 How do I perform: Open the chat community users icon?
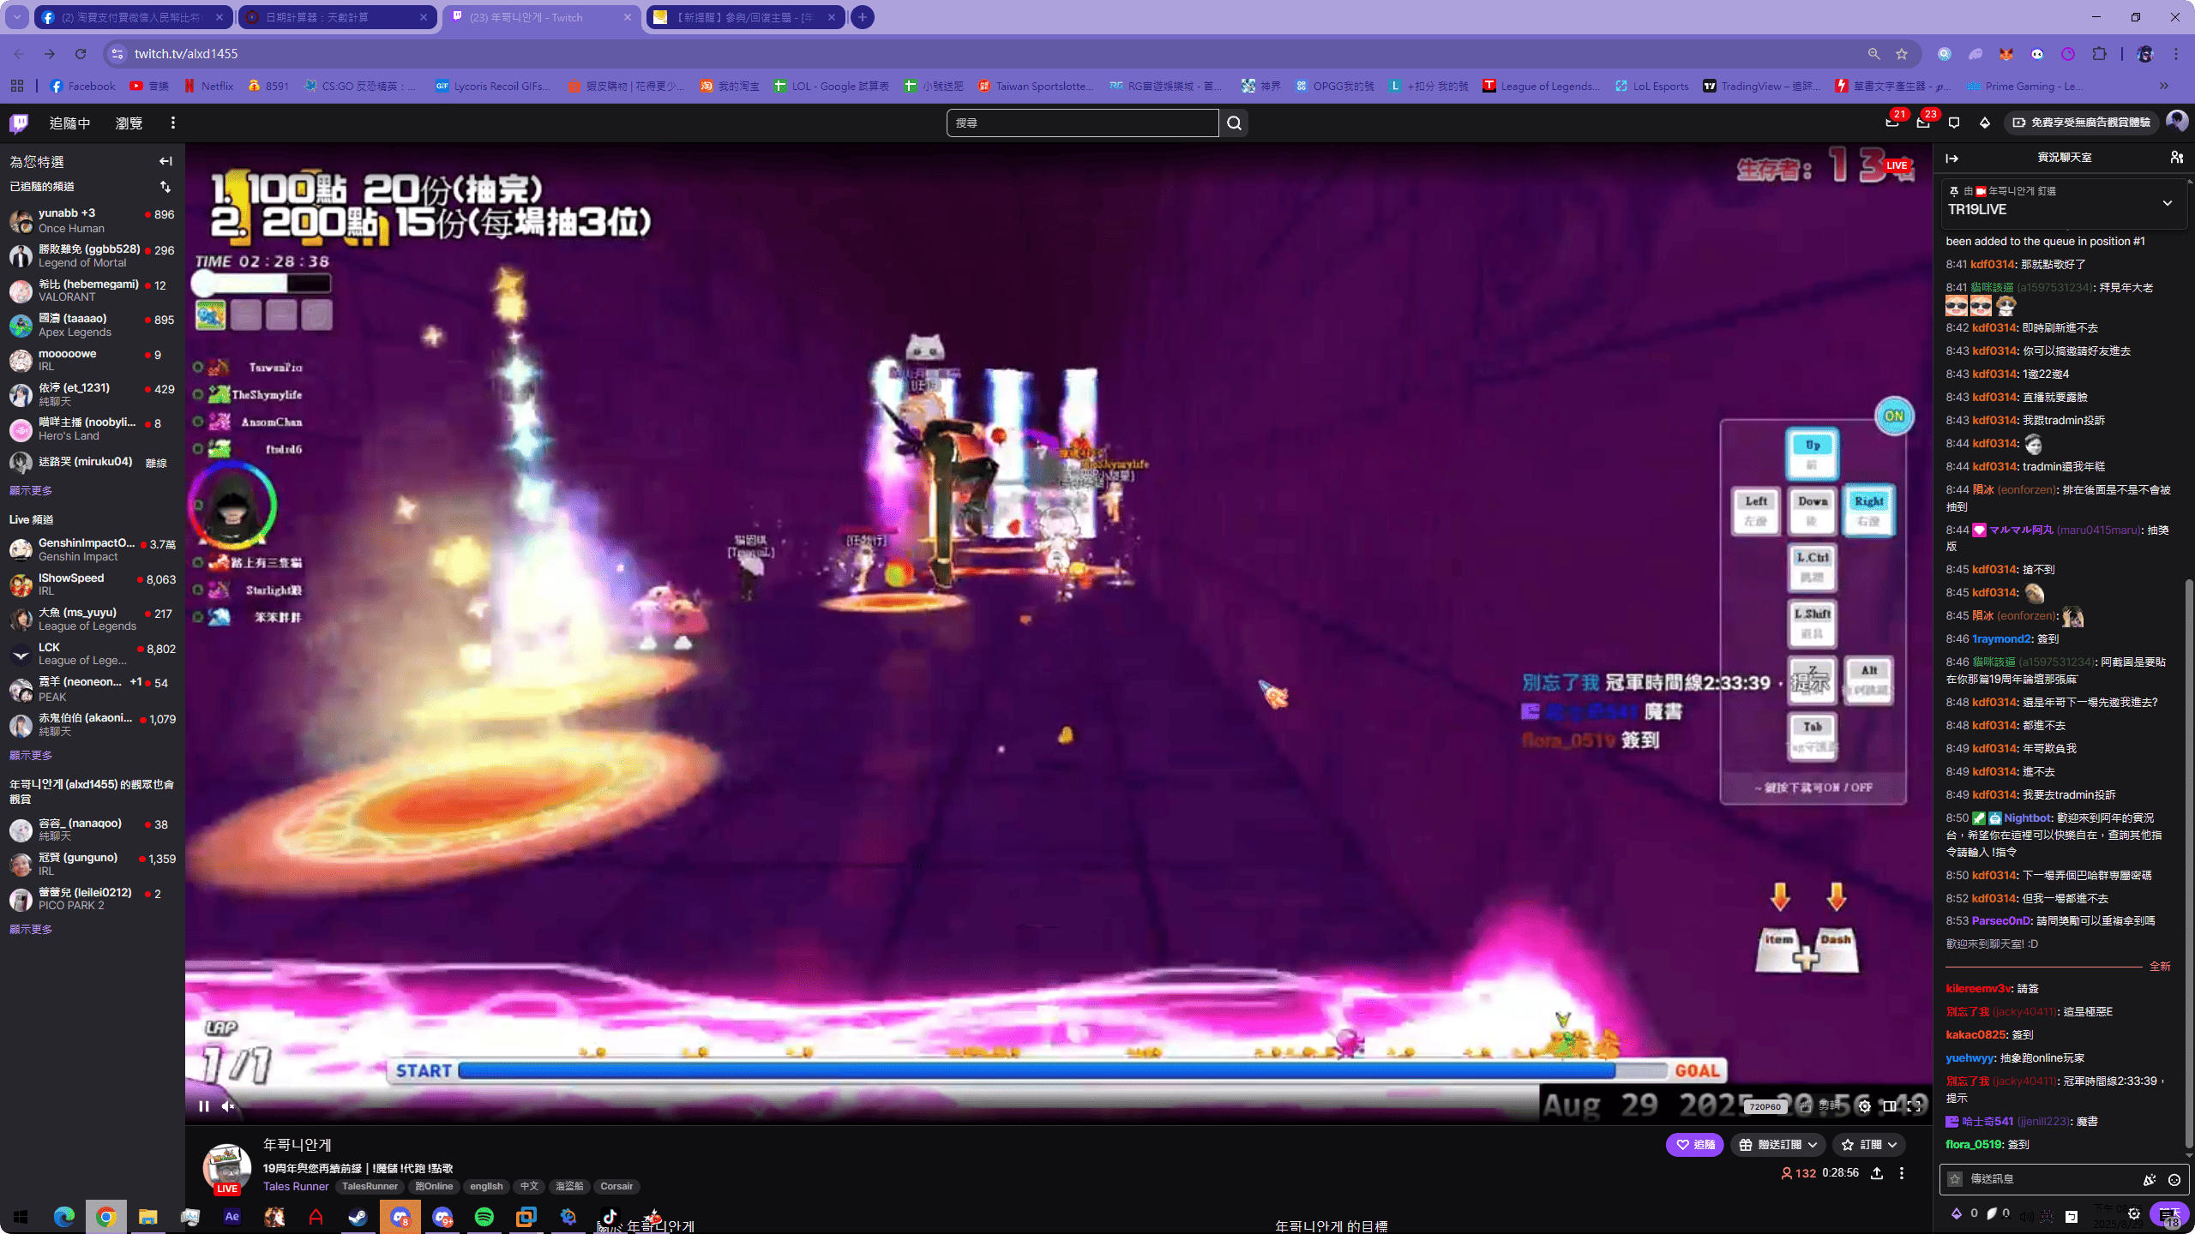coord(2176,158)
